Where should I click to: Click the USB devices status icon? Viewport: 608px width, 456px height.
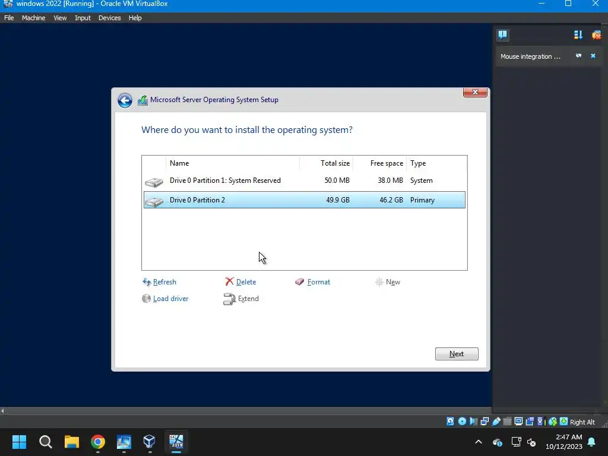coord(496,422)
